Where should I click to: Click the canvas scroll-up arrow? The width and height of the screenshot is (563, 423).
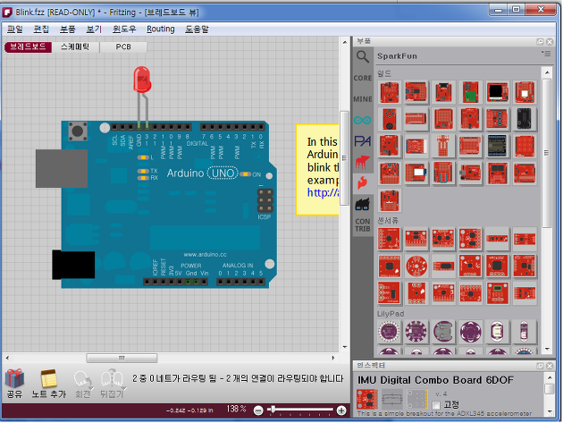pyautogui.click(x=345, y=42)
